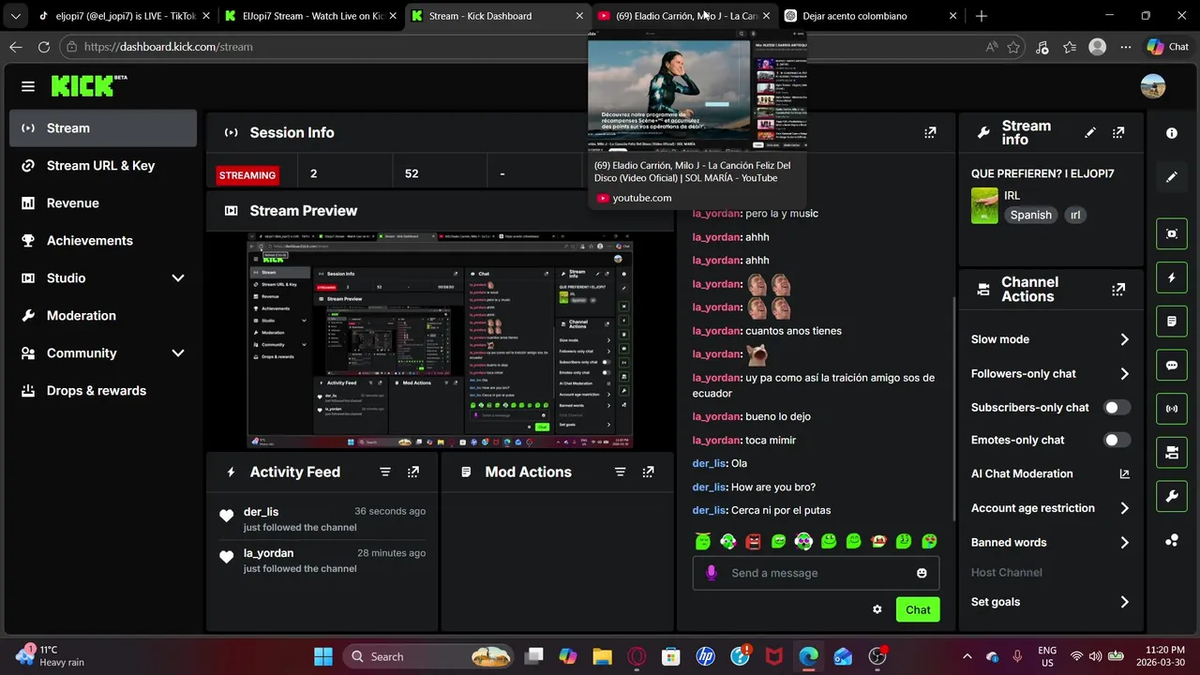Open Activity Feed filter icon
Screen dimensions: 1200x675
point(385,472)
